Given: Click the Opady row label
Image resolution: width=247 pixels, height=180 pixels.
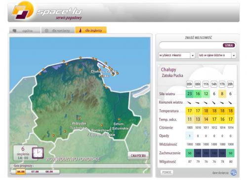Looking at the screenshot, I should pos(164,136).
